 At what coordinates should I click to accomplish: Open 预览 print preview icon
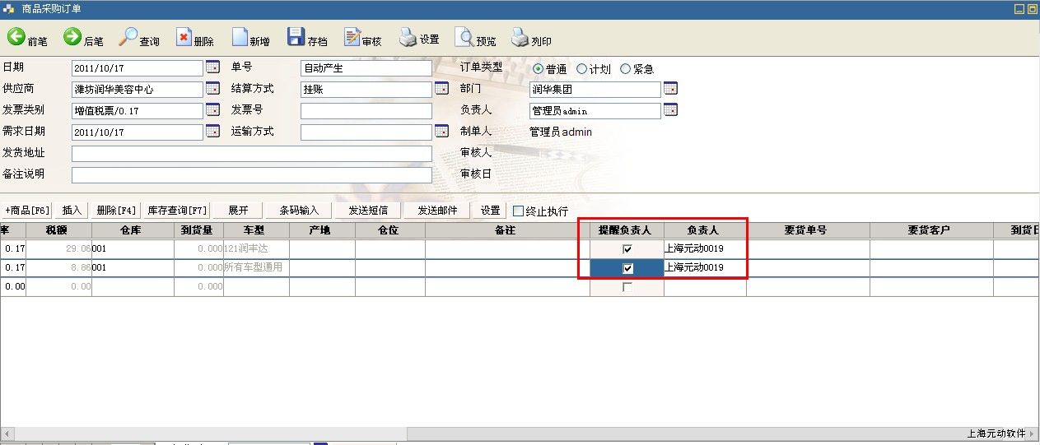464,38
